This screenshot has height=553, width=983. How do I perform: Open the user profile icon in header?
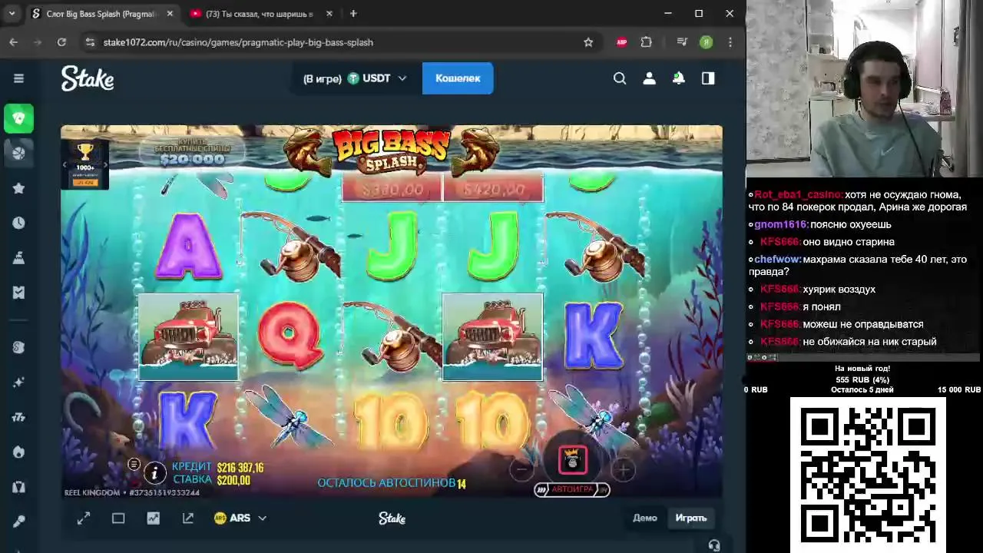point(650,78)
